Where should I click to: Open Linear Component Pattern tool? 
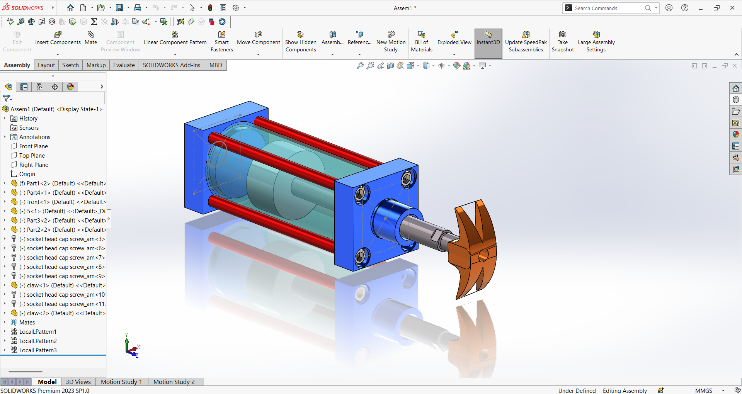(x=175, y=38)
